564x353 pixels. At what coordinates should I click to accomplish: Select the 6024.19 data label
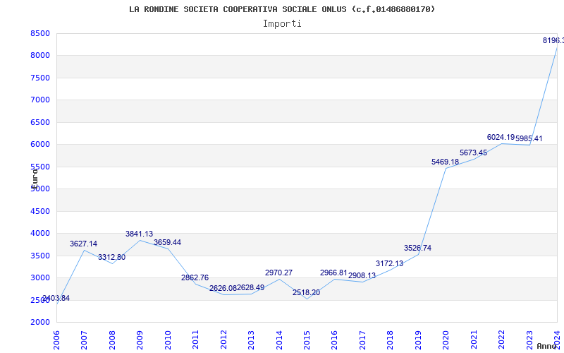coord(501,137)
